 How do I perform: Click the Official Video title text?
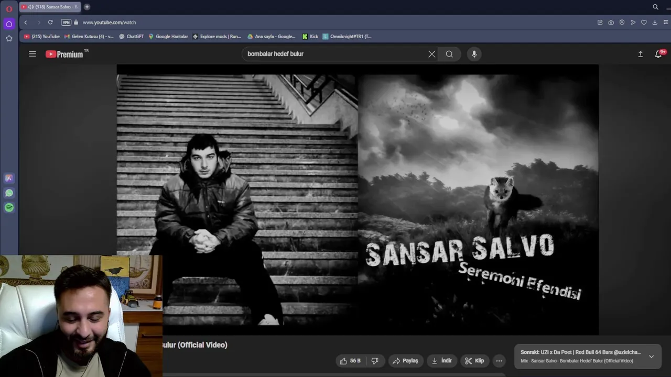pyautogui.click(x=202, y=345)
